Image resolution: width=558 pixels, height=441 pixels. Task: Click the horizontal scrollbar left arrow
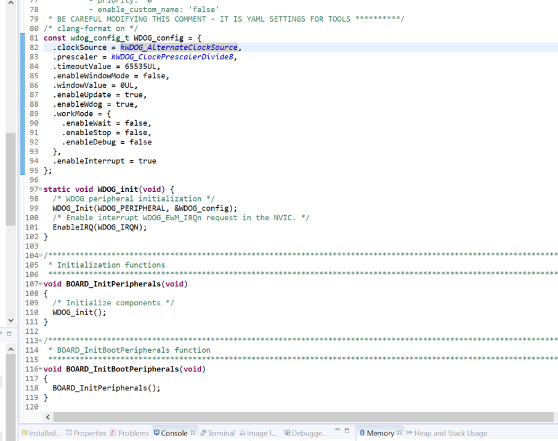(x=47, y=417)
